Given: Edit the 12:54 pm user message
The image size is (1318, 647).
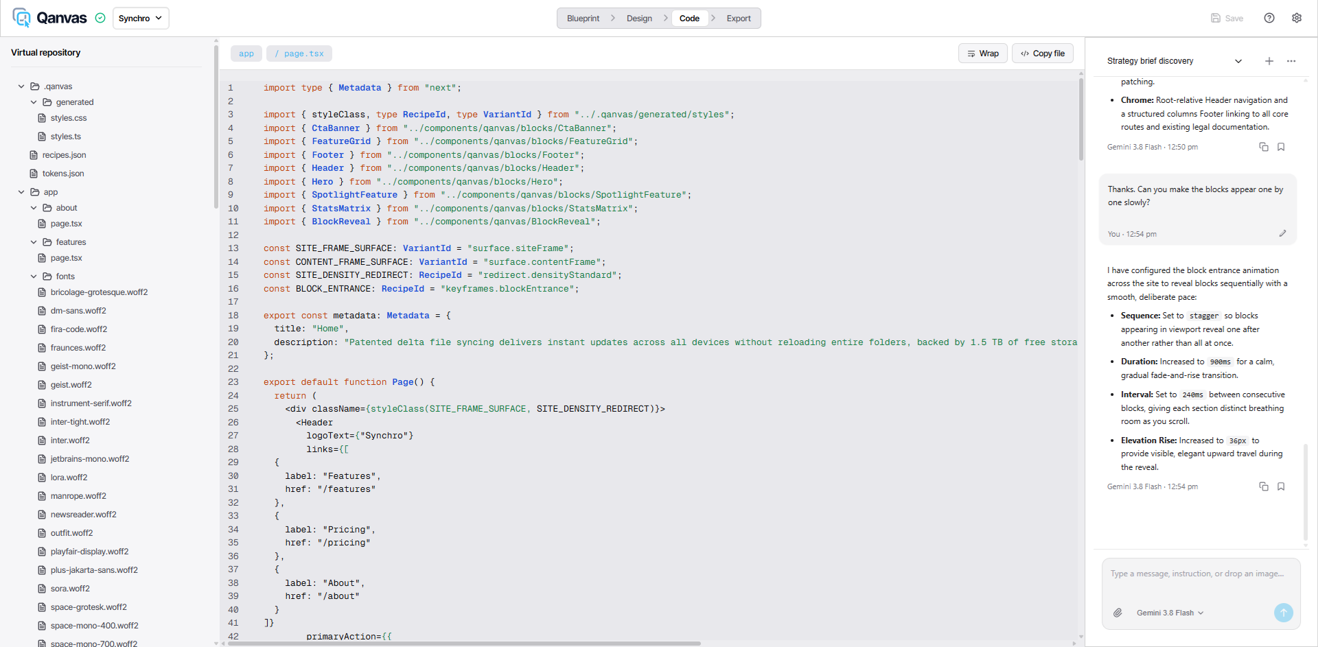Looking at the screenshot, I should click(x=1282, y=234).
